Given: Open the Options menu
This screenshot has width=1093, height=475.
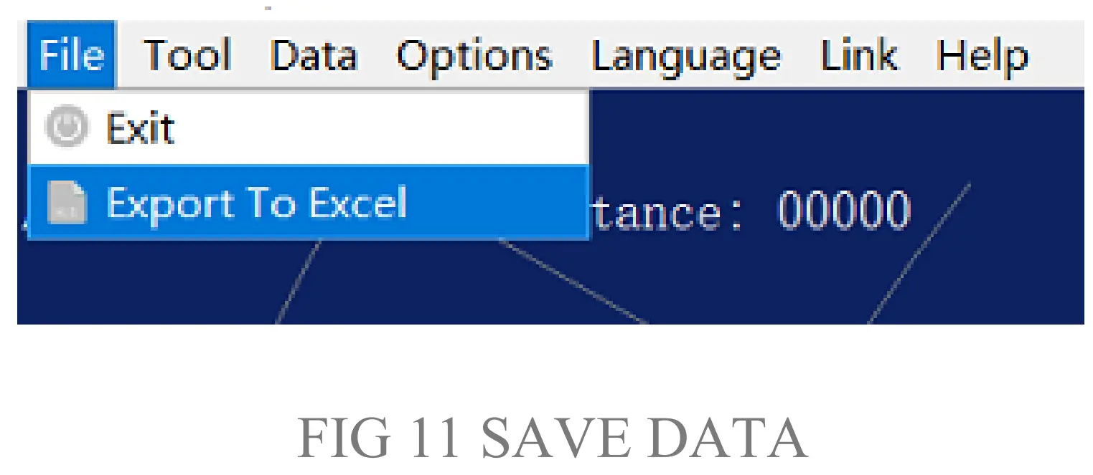Looking at the screenshot, I should click(474, 56).
